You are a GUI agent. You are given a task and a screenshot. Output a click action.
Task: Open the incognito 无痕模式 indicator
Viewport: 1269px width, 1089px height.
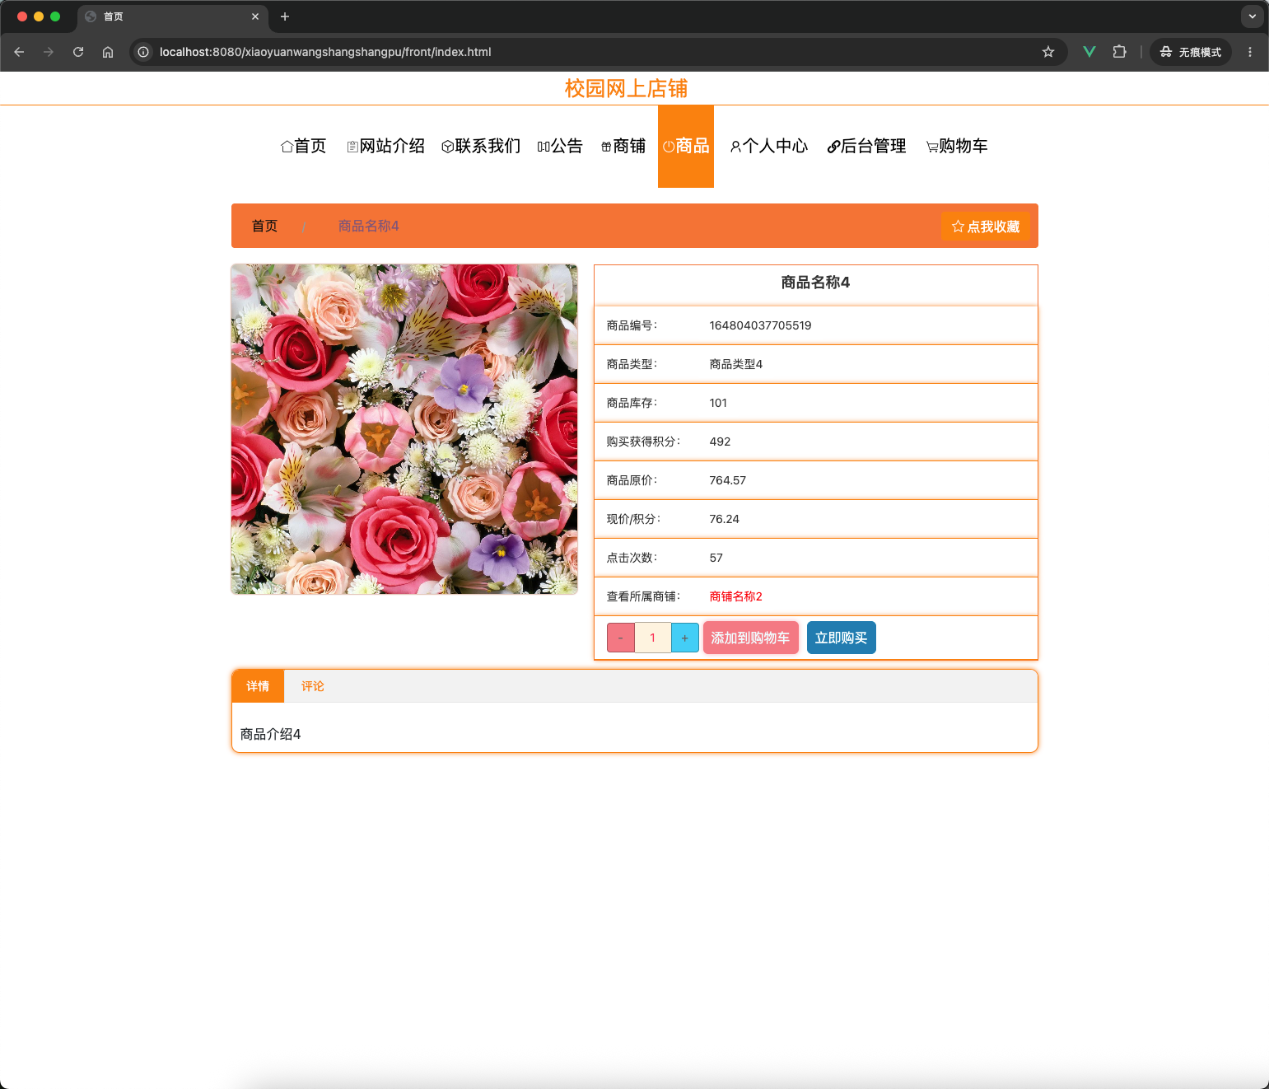pyautogui.click(x=1191, y=52)
